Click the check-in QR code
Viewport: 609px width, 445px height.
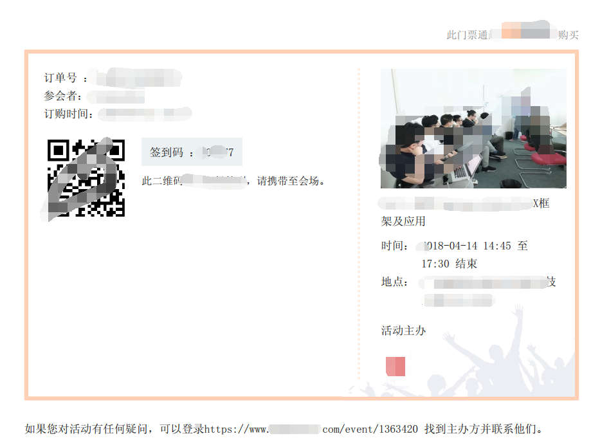click(x=86, y=178)
